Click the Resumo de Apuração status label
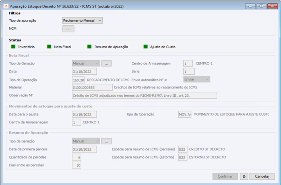This screenshot has height=185, width=281. click(111, 47)
